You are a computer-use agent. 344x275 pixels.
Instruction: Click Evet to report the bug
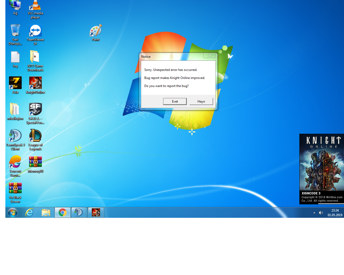[175, 102]
